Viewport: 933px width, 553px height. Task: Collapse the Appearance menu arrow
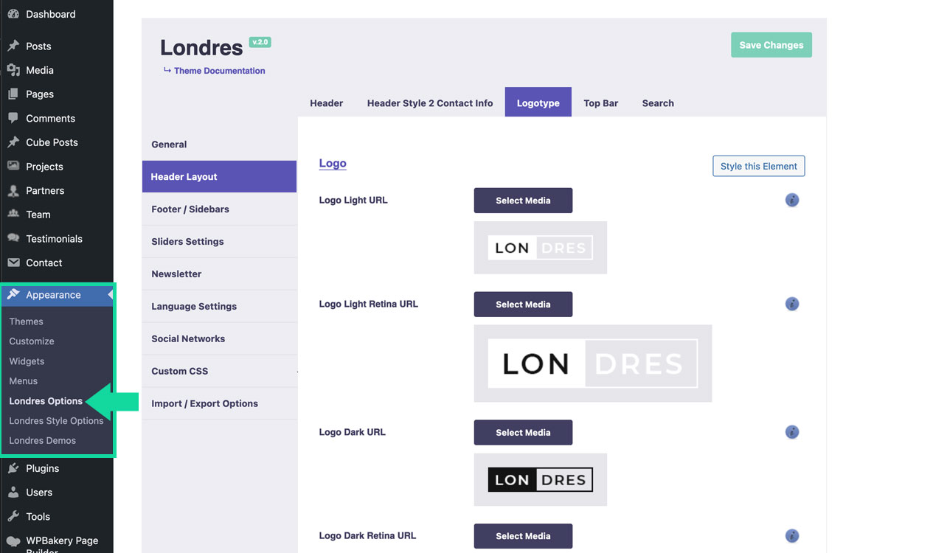pyautogui.click(x=110, y=295)
